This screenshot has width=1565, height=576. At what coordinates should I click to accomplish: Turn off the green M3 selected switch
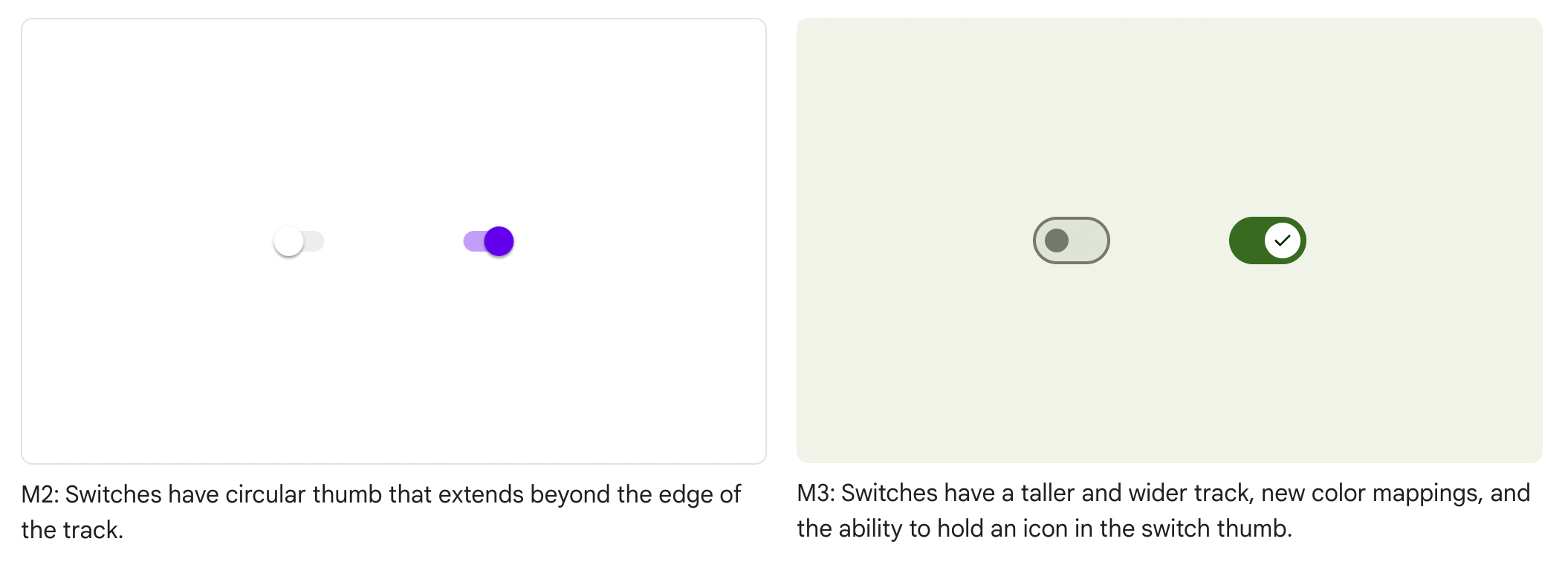(x=1267, y=240)
